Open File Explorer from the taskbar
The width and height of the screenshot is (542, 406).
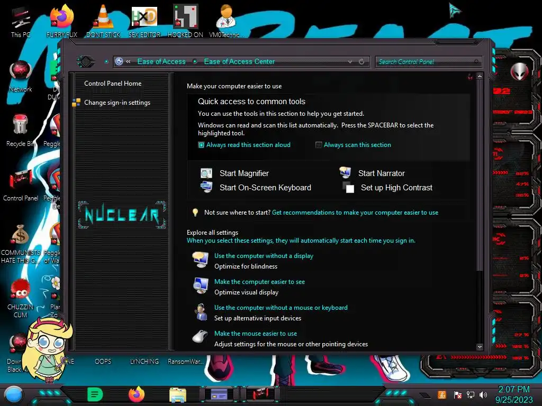coord(178,394)
